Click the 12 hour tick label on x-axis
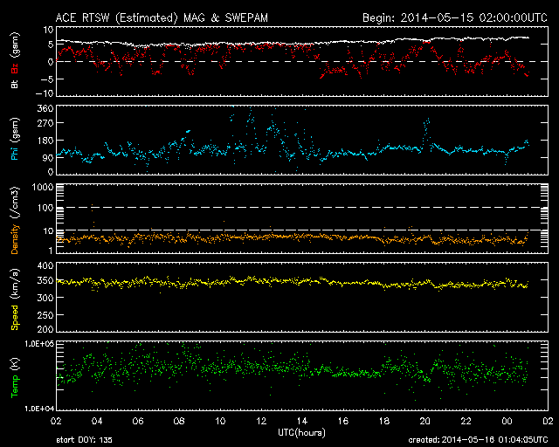The height and width of the screenshot is (447, 559). coord(261,422)
